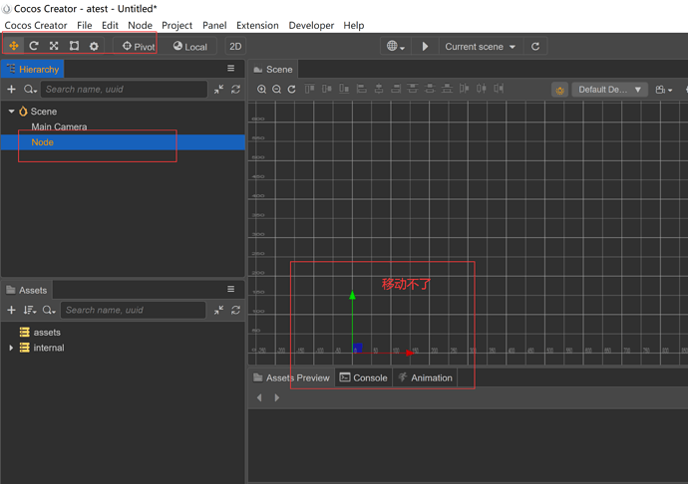Select the Scale tool
This screenshot has height=484, width=688.
click(54, 46)
